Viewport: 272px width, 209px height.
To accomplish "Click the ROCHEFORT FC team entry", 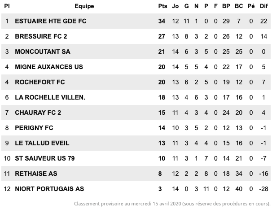I will 40,82.
